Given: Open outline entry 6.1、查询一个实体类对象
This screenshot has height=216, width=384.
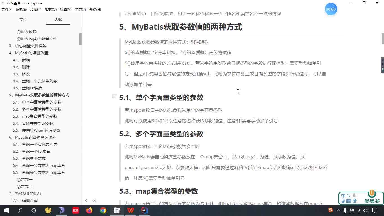Looking at the screenshot, I should tap(35, 144).
